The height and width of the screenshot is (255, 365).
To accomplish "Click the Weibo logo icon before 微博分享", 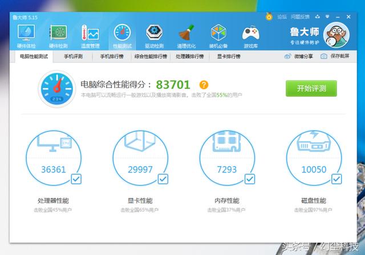I will (x=287, y=56).
